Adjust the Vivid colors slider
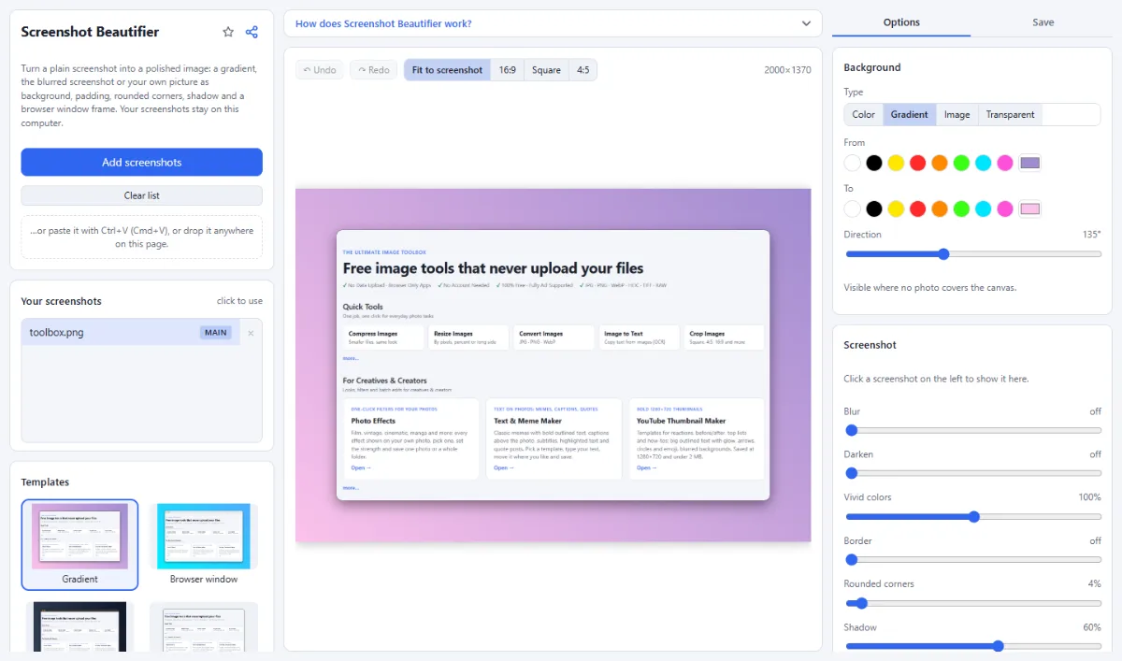The height and width of the screenshot is (661, 1122). pyautogui.click(x=972, y=516)
